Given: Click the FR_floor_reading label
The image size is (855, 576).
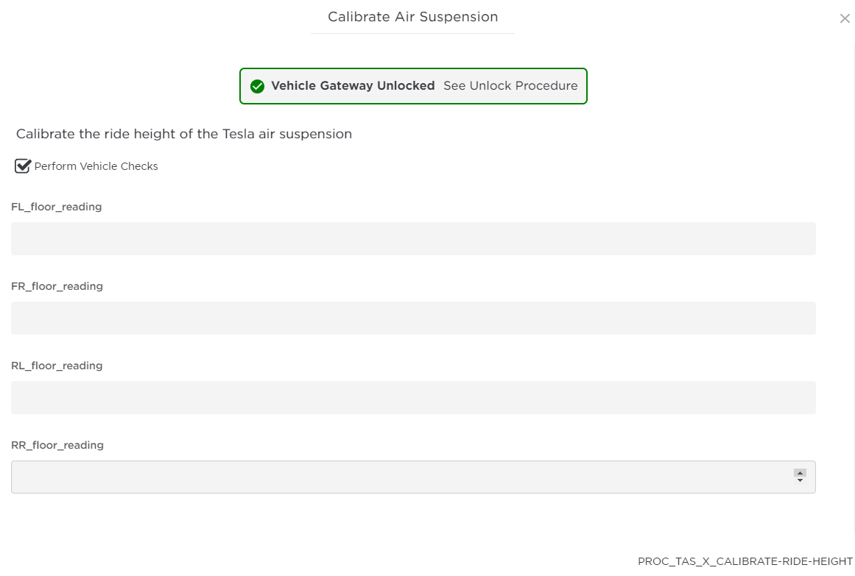Looking at the screenshot, I should tap(57, 286).
